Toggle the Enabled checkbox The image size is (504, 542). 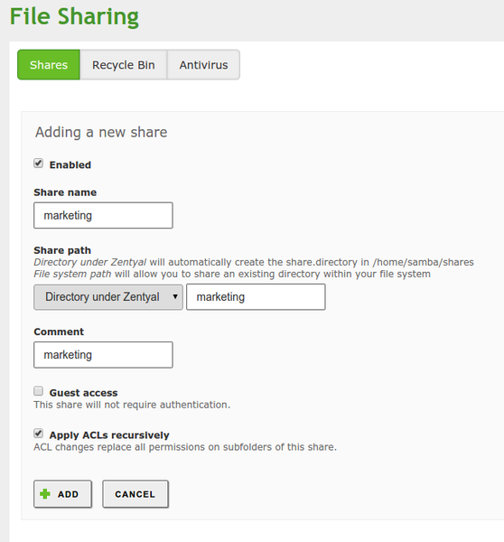point(38,164)
